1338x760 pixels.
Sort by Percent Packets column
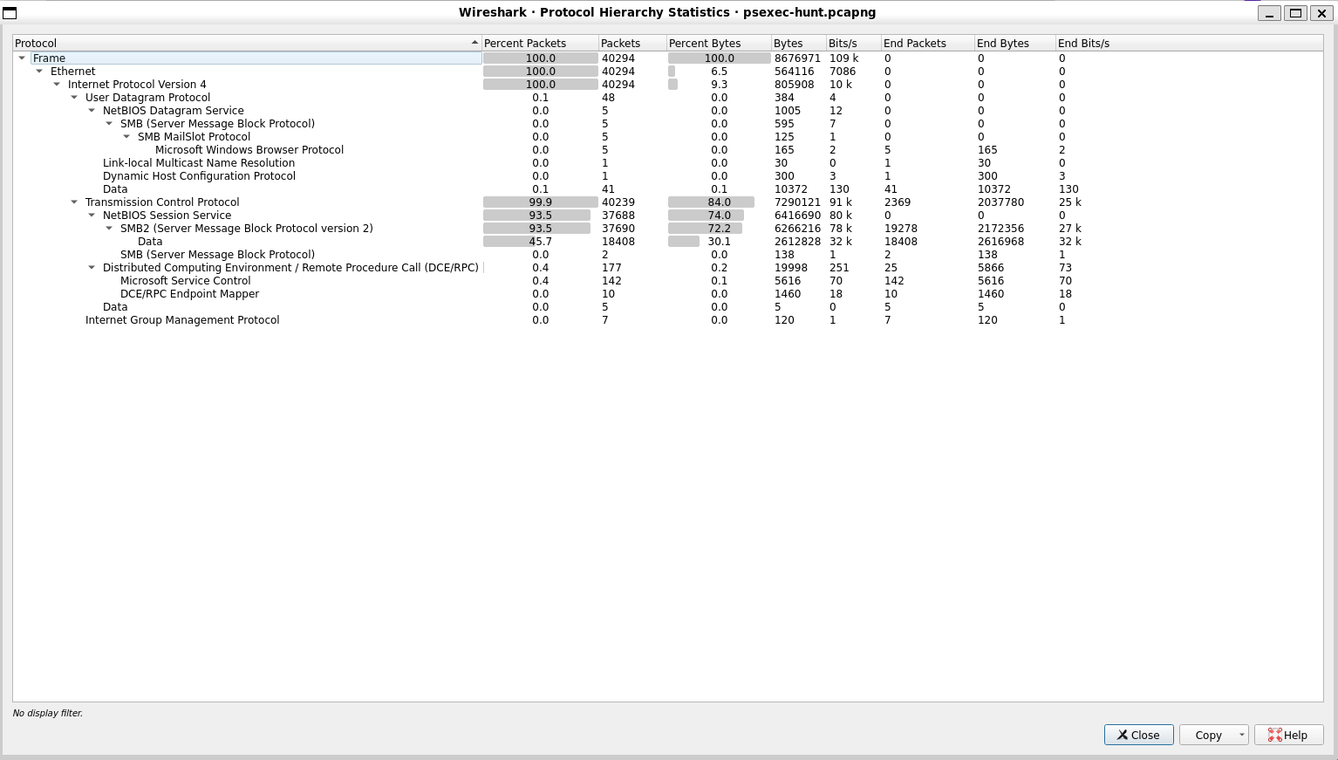[x=540, y=43]
